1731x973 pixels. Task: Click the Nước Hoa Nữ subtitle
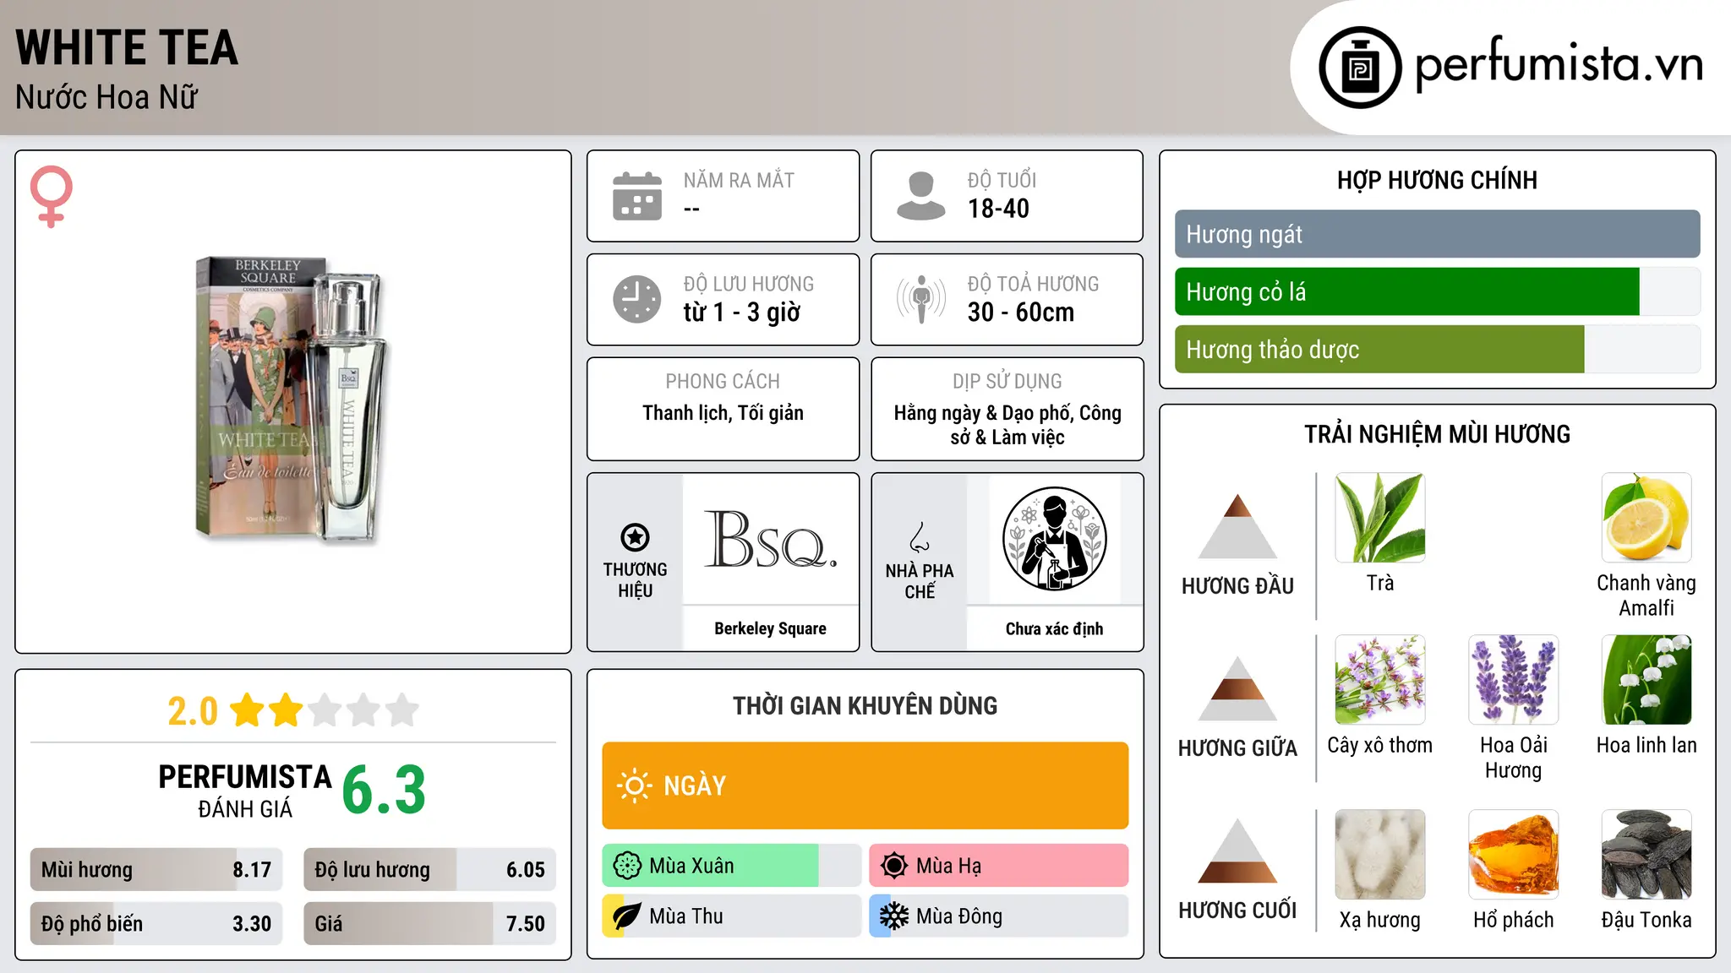(106, 97)
